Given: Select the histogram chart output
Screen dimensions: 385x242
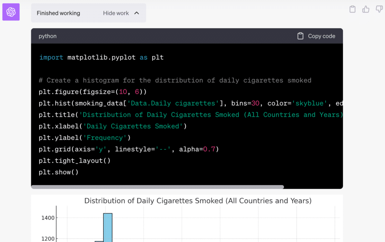Looking at the screenshot, I should (188, 222).
